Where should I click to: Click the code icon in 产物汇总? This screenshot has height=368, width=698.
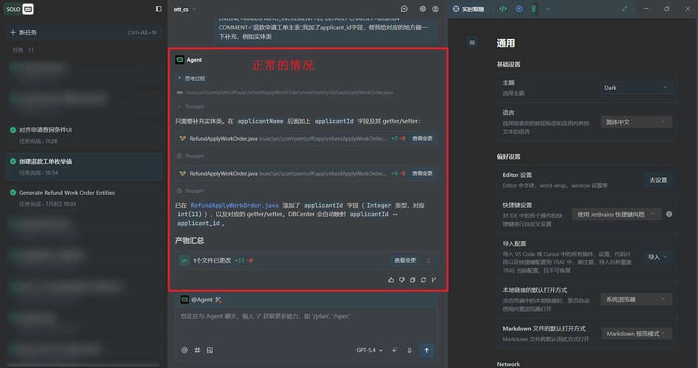[184, 260]
